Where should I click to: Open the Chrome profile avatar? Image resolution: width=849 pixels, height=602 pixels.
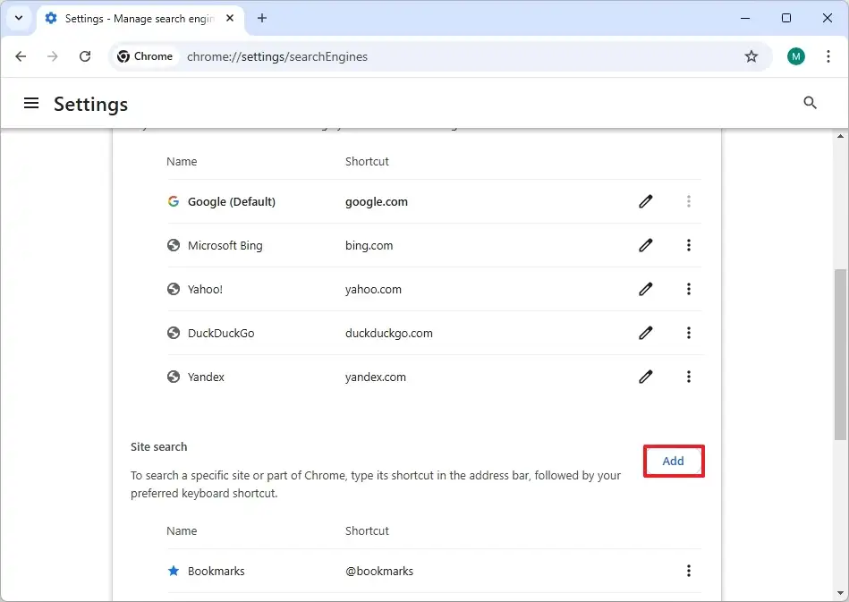795,56
